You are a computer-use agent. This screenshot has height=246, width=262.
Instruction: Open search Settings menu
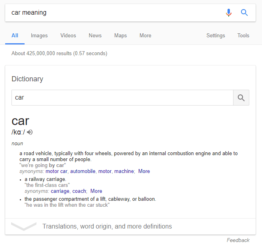pos(216,36)
